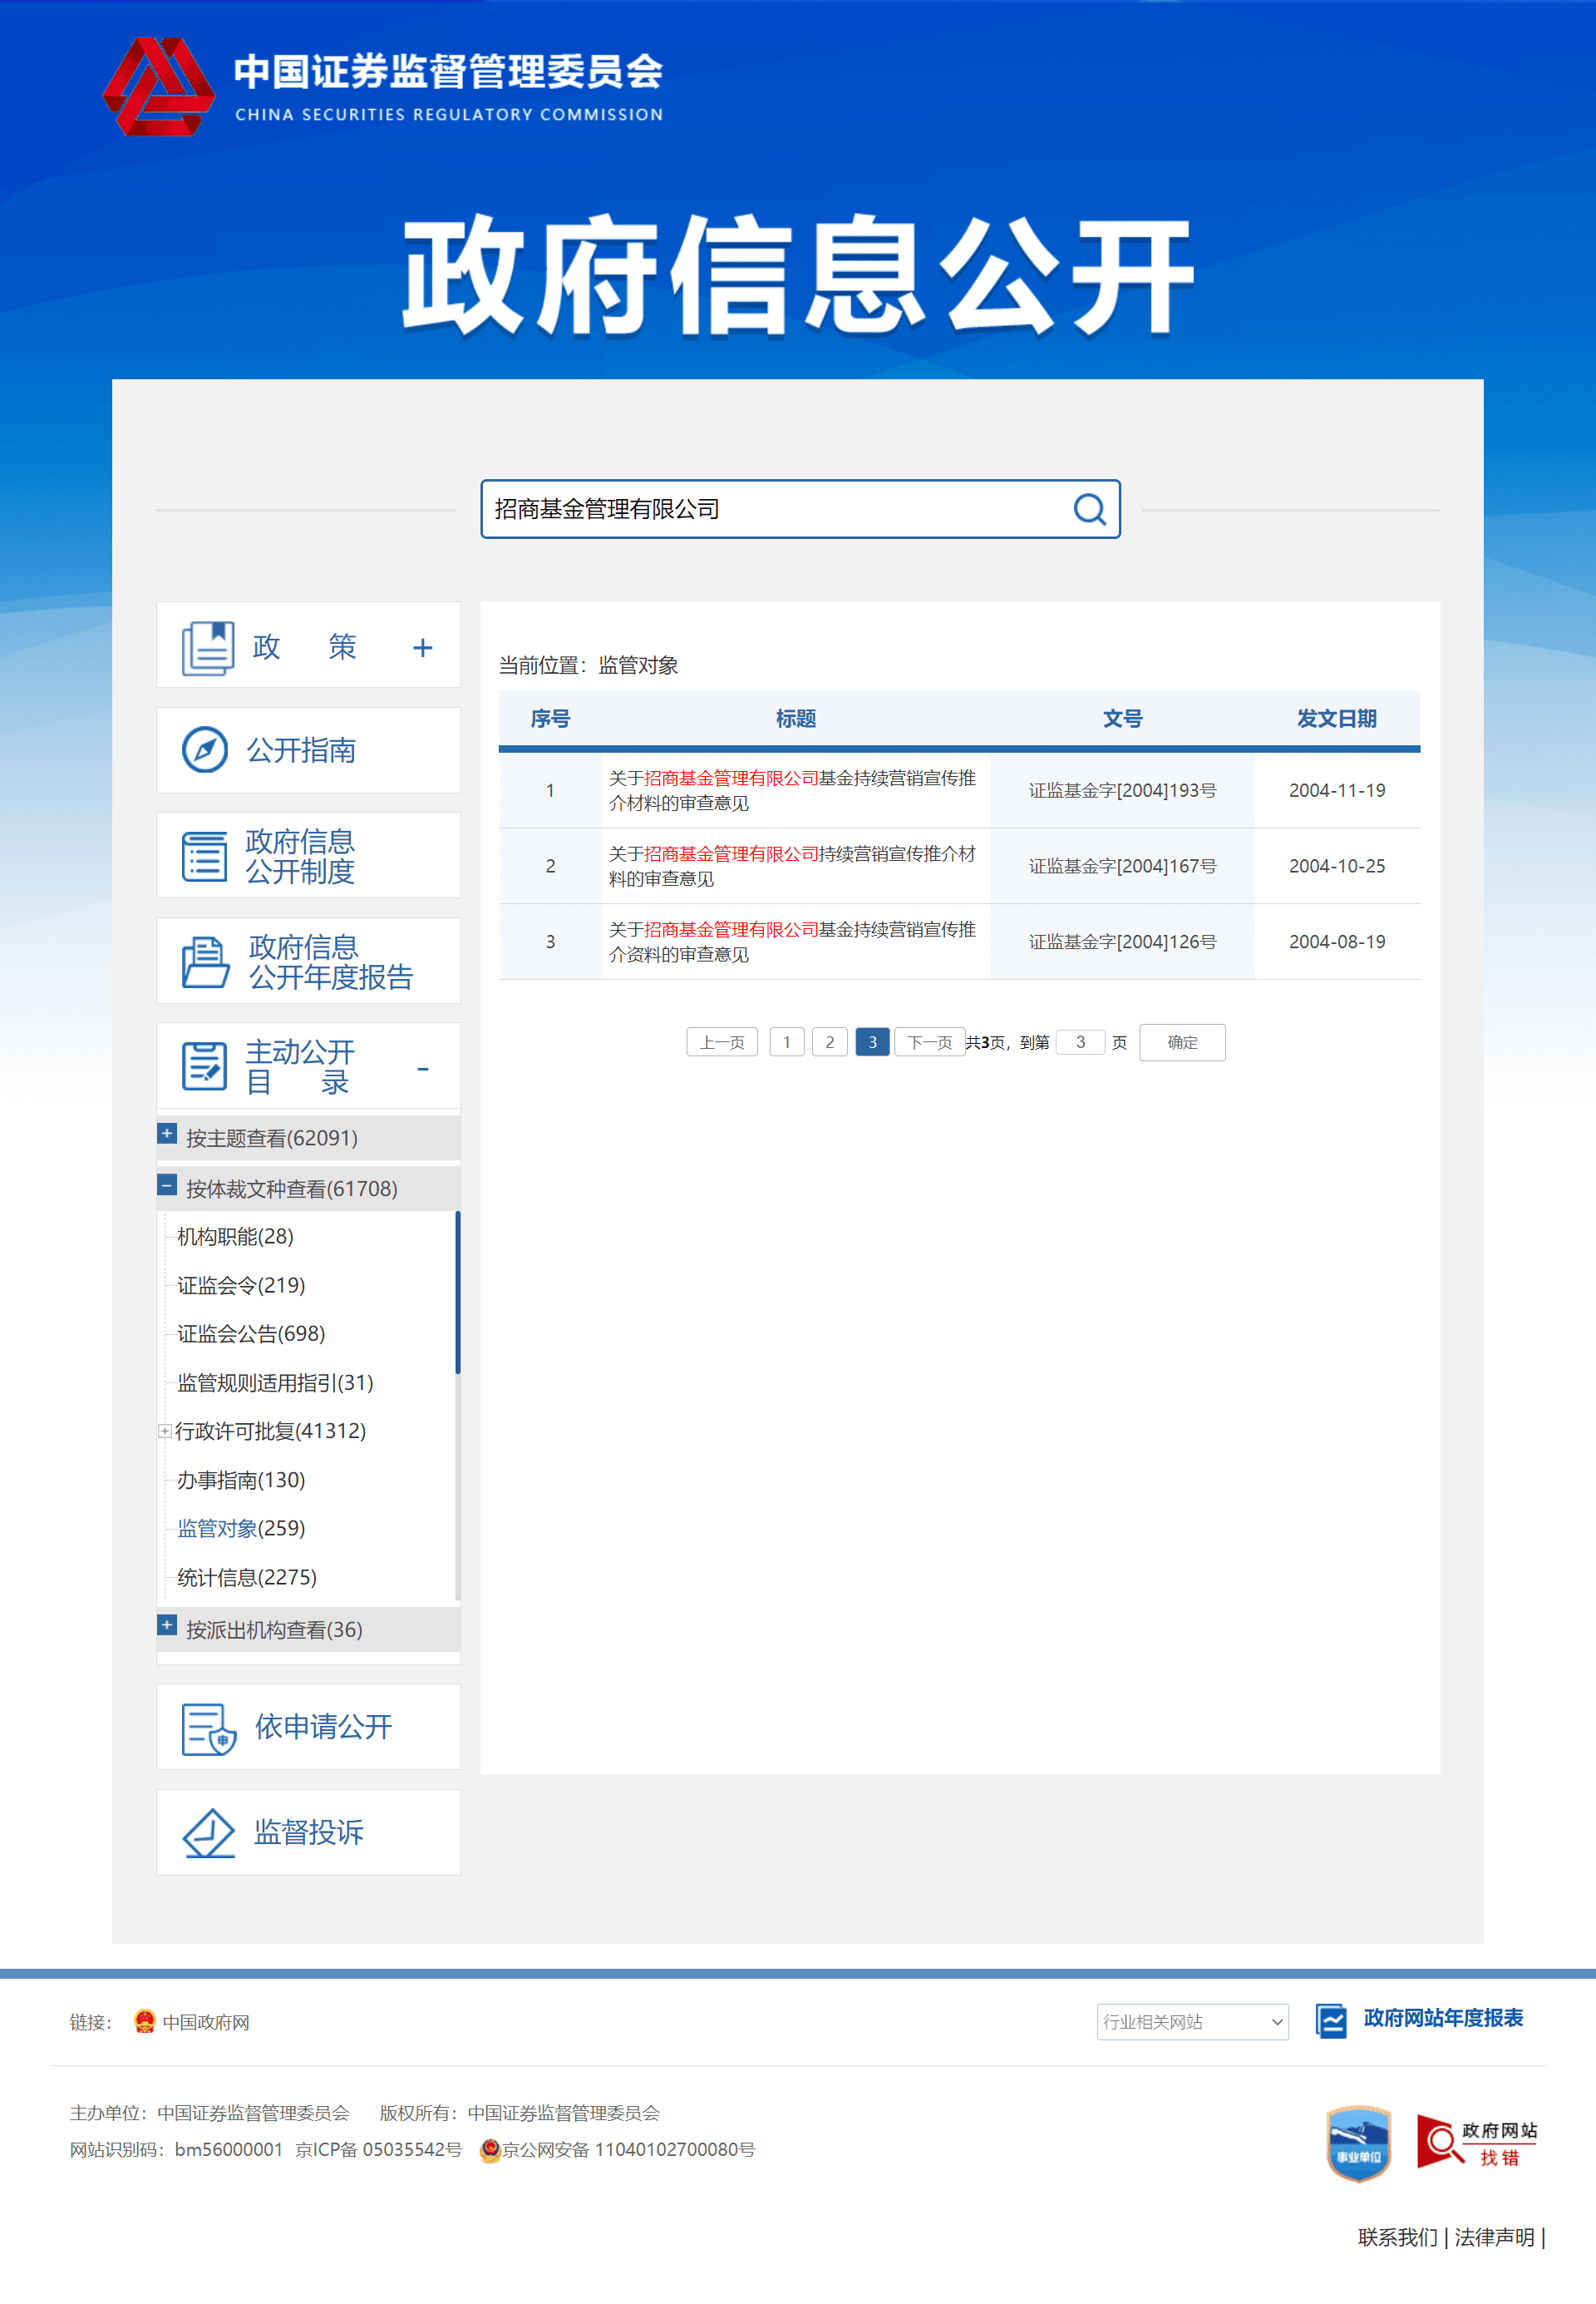Collapse the 主动公开目录 section with minus sign
The width and height of the screenshot is (1596, 2304).
(x=423, y=1069)
